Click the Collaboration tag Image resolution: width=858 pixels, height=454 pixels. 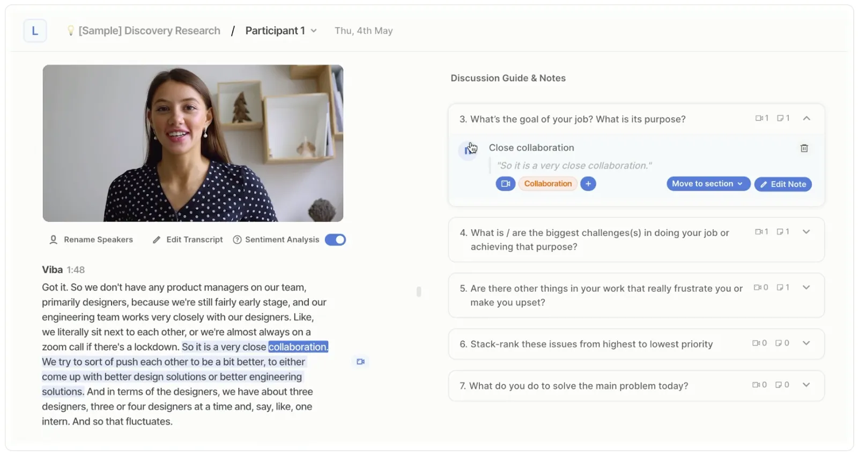click(x=548, y=184)
